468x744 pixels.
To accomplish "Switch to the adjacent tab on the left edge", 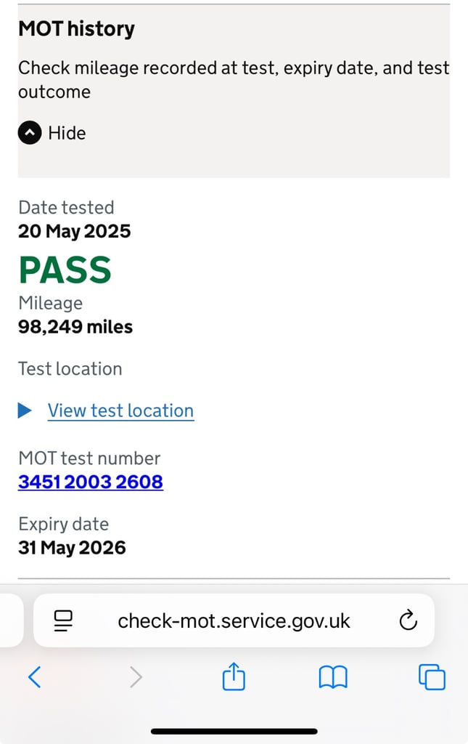I will pos(12,620).
